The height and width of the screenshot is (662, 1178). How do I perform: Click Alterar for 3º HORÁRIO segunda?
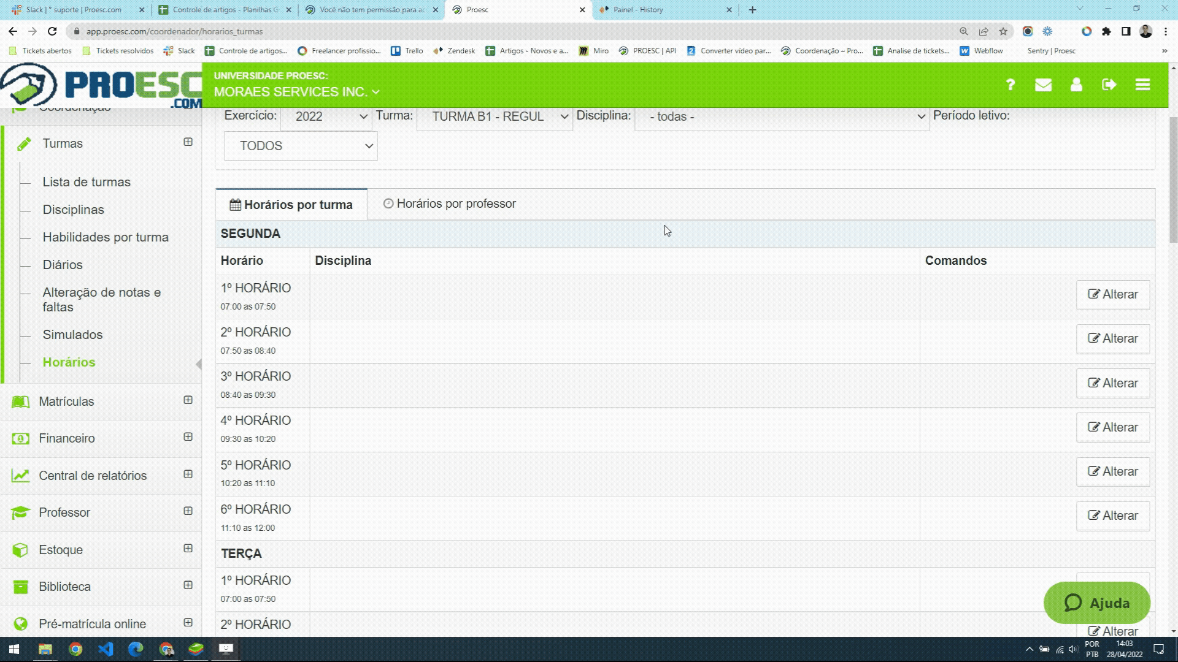(1114, 383)
